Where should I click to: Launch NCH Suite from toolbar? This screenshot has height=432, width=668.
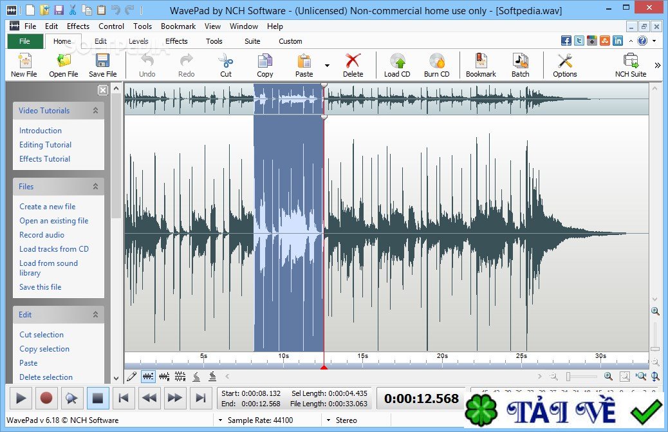pos(630,62)
